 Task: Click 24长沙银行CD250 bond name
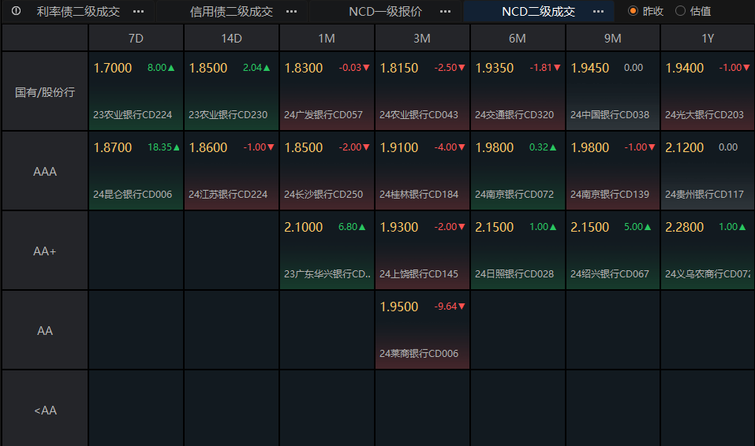coord(323,195)
